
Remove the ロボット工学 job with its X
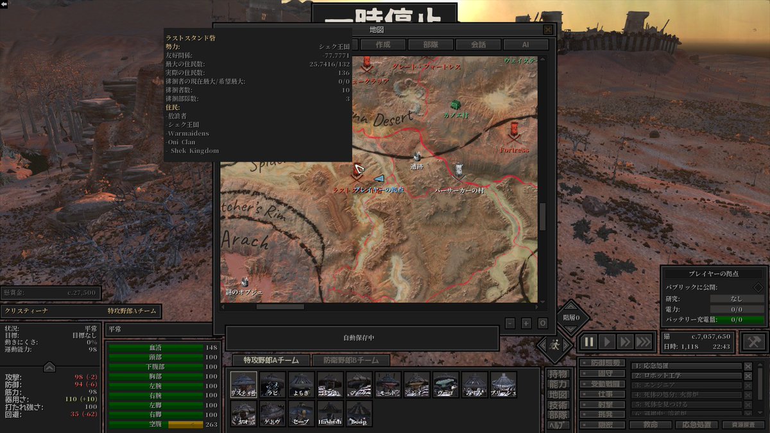748,376
